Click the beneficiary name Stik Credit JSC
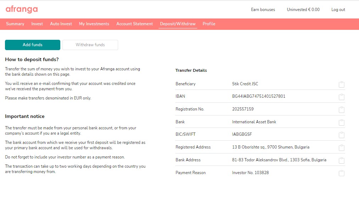 click(245, 84)
